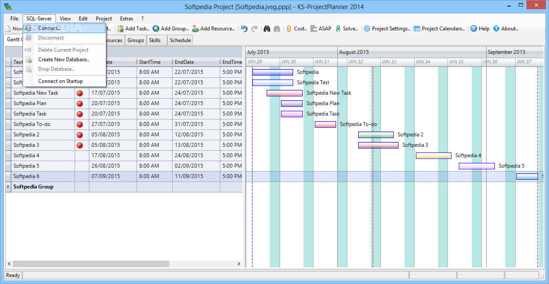Click the table horizontal scrollbar thumb

(x=91, y=264)
